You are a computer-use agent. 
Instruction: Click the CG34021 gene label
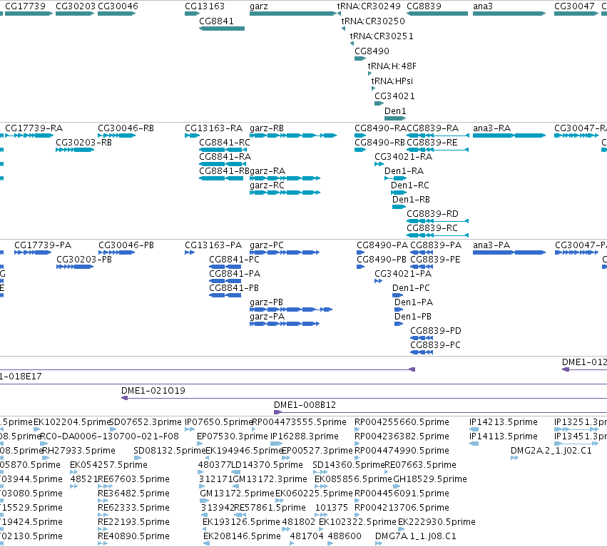394,96
